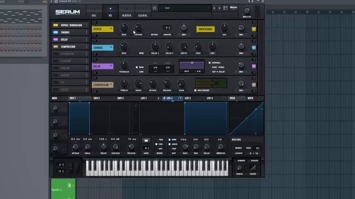Click the purple Delay rack icon

tap(55, 39)
